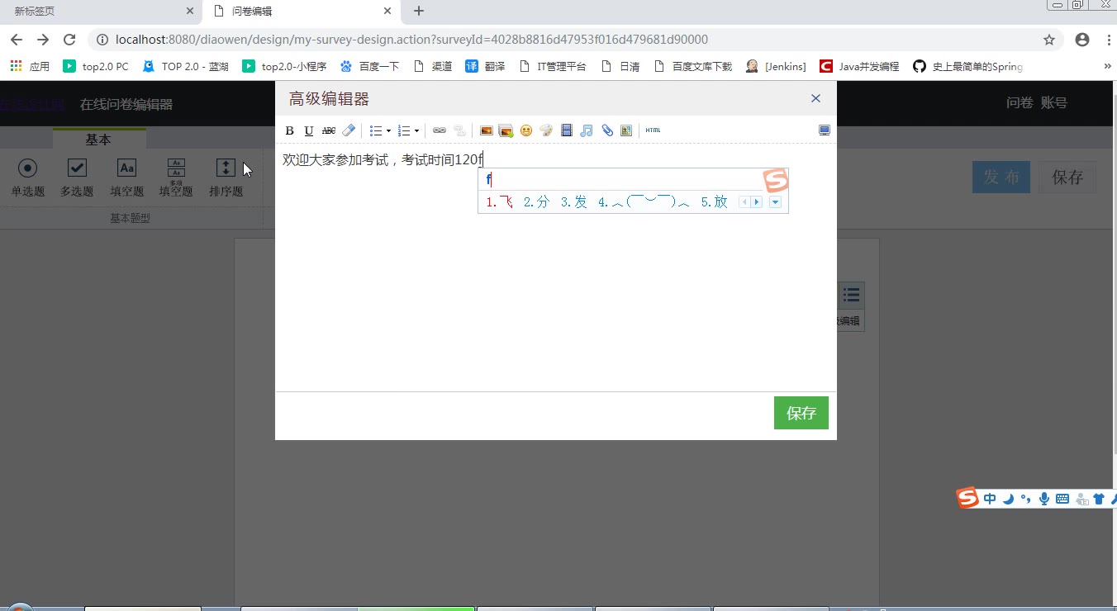Close the 高级编辑器 dialog
Viewport: 1117px width, 611px height.
[x=815, y=98]
